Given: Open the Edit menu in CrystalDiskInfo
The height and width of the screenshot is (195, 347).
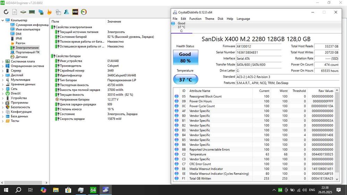Looking at the screenshot, I should point(183,19).
